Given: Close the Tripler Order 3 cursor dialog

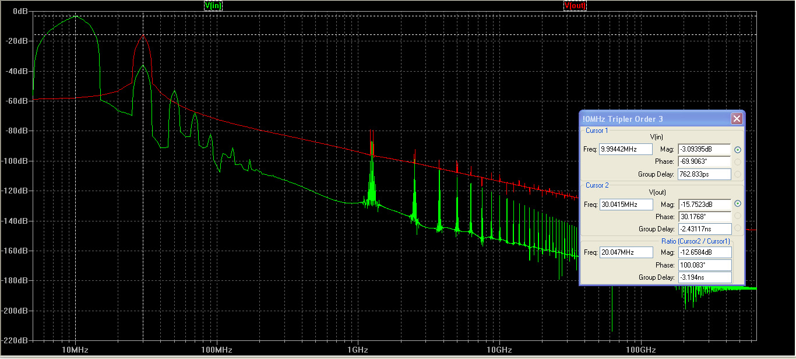Looking at the screenshot, I should click(x=737, y=119).
